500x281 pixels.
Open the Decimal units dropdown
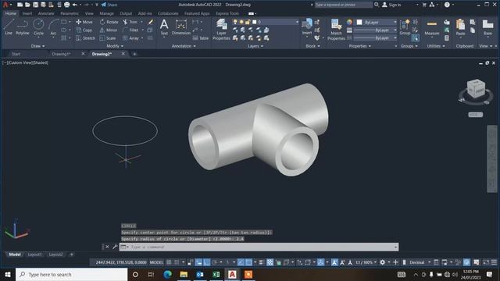coord(420,262)
